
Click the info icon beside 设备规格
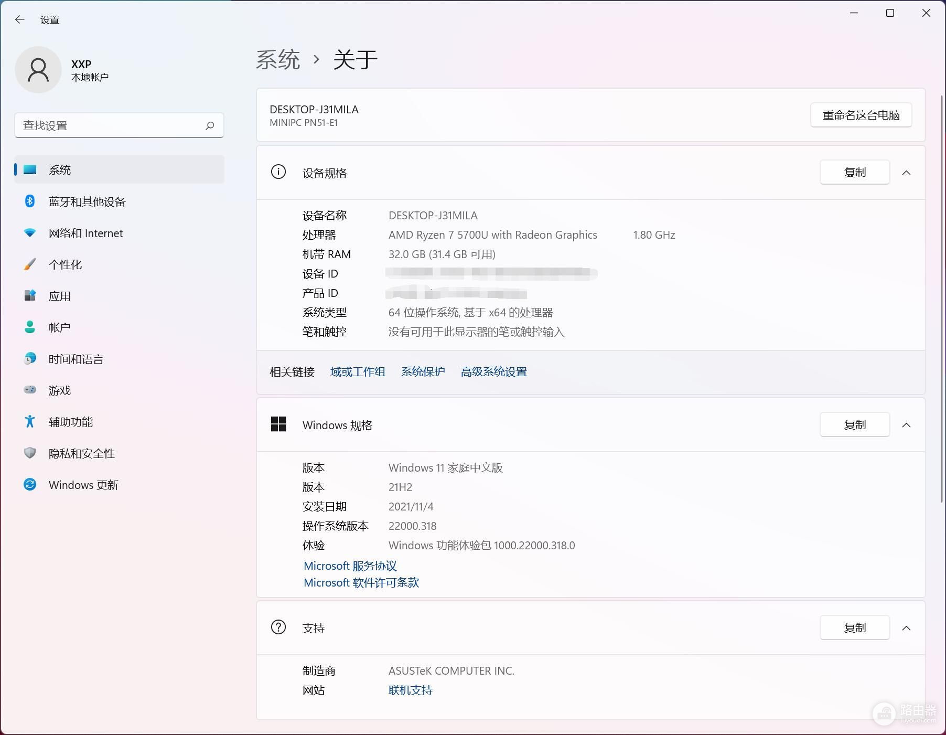tap(278, 172)
